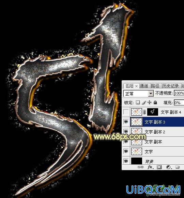The height and width of the screenshot is (198, 184).
Task: Select layer named 文字
Action: (149, 151)
